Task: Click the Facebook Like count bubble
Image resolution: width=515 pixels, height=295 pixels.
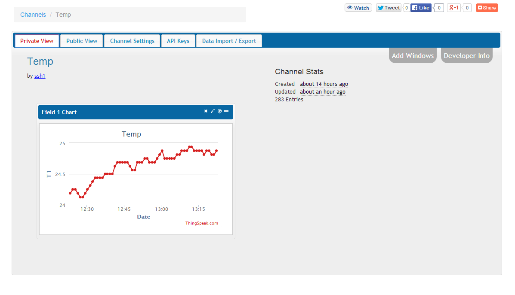Action: (439, 8)
